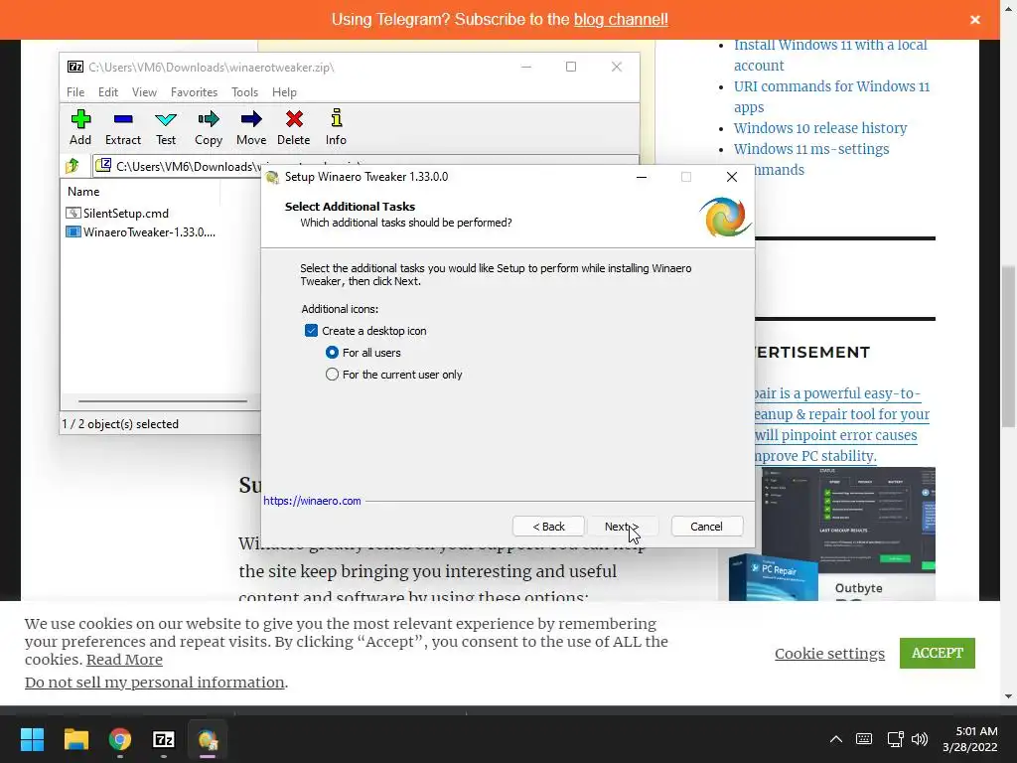Select For all users option
The width and height of the screenshot is (1017, 763).
[x=332, y=353]
